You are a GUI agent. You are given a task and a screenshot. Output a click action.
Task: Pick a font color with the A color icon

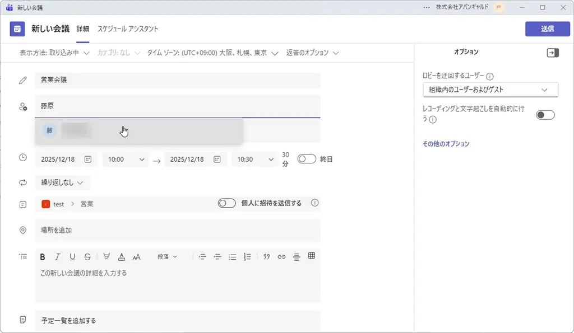pyautogui.click(x=121, y=256)
